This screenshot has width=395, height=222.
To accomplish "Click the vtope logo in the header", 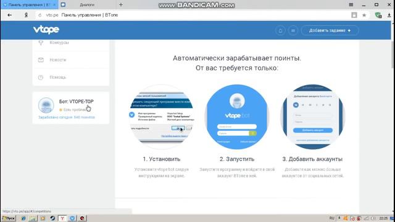I will pyautogui.click(x=46, y=30).
